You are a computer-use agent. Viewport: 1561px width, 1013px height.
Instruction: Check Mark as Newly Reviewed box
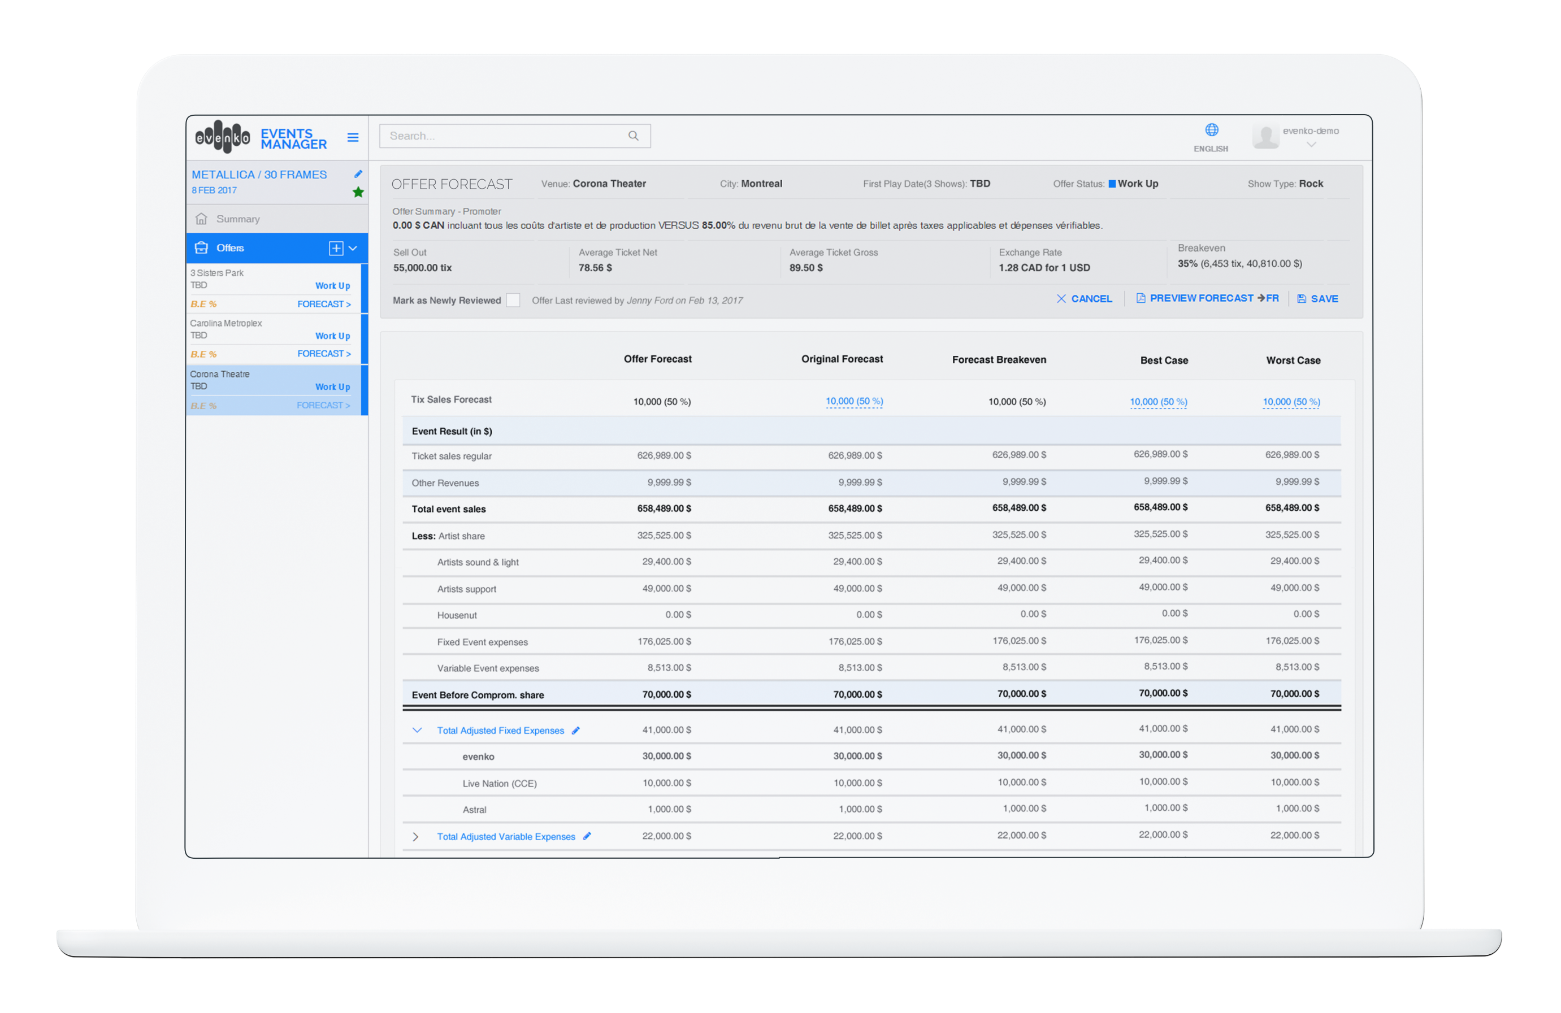(513, 301)
